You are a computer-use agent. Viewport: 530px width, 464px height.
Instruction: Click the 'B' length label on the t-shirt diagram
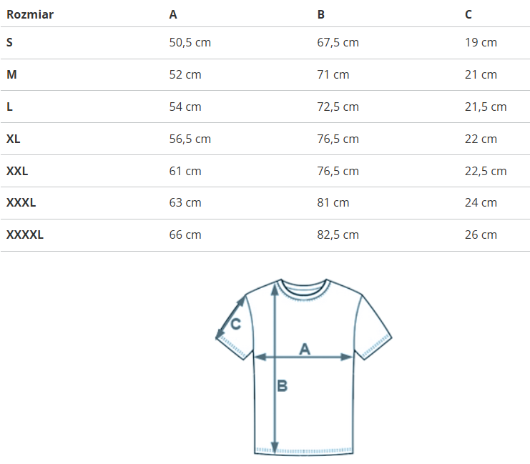283,385
